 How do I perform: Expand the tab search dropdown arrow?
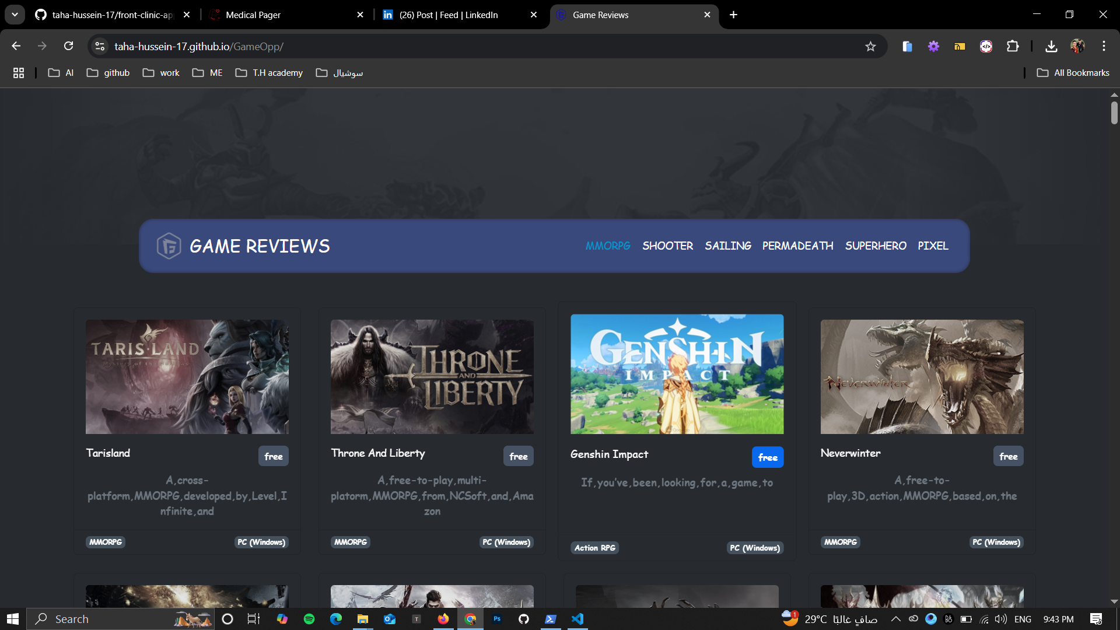(15, 15)
